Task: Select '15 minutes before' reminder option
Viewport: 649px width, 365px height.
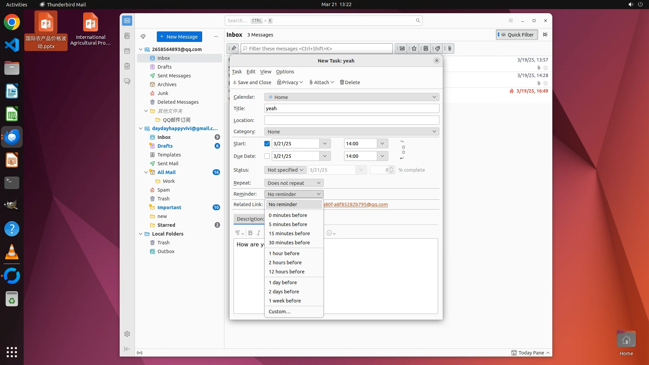Action: tap(289, 234)
